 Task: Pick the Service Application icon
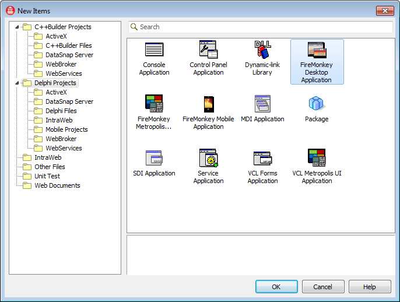(208, 159)
